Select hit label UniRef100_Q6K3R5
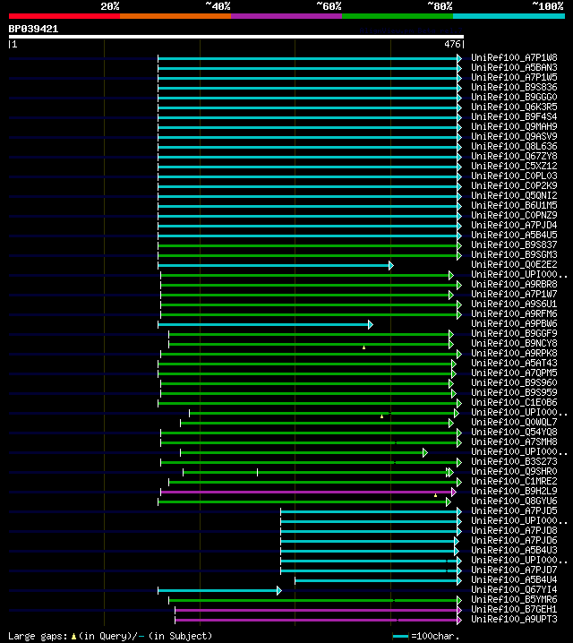The height and width of the screenshot is (643, 573). click(514, 107)
